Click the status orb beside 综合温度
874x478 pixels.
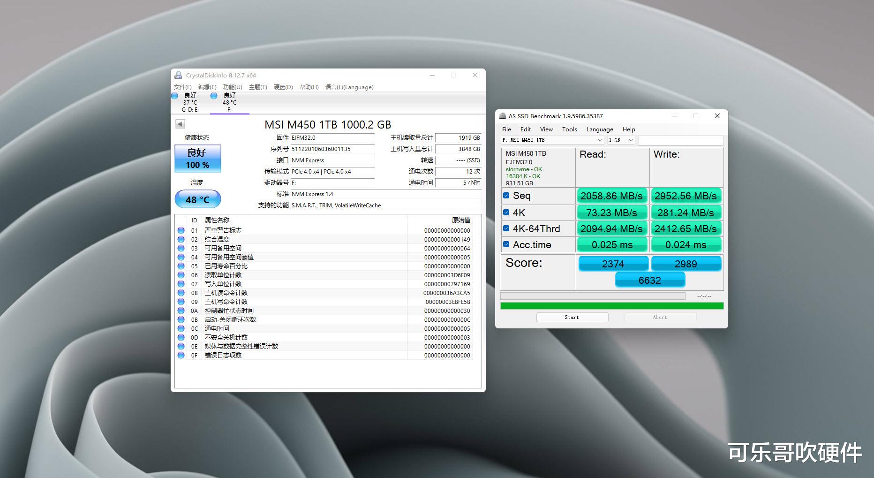tap(181, 239)
